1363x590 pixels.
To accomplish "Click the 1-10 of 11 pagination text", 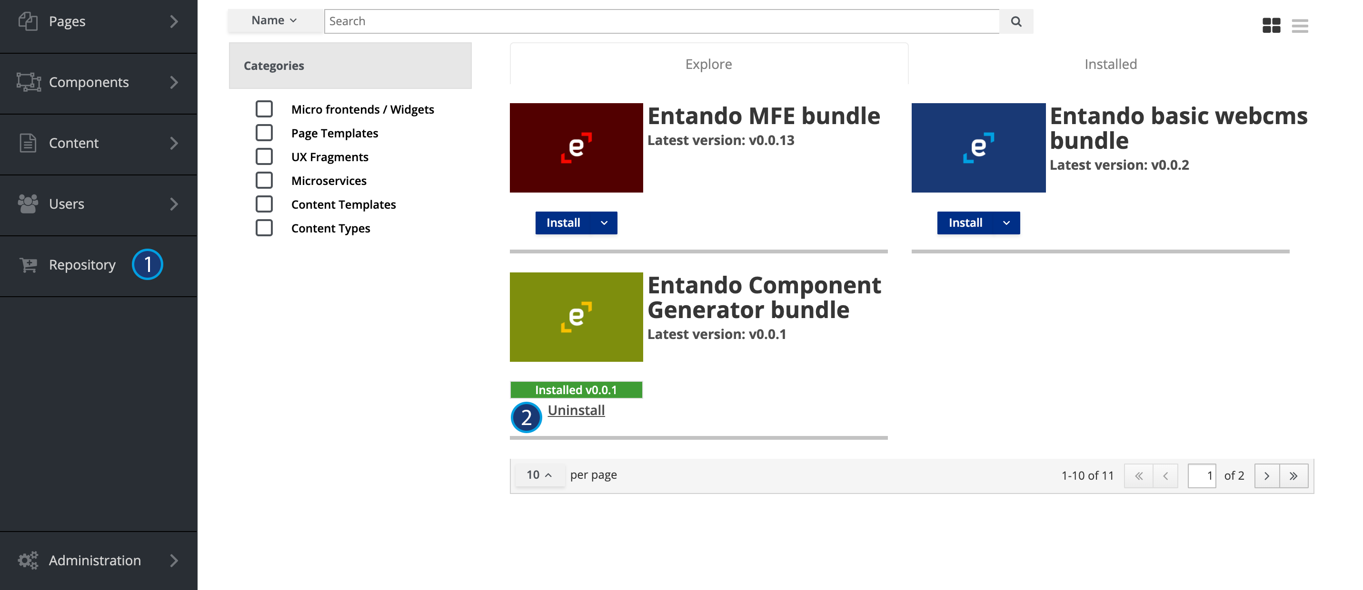I will [1087, 475].
